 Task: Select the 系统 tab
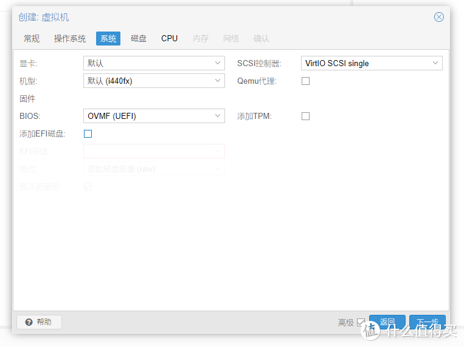[108, 38]
